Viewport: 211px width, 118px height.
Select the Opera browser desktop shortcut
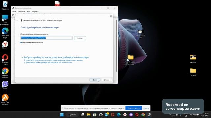pyautogui.click(x=5, y=60)
